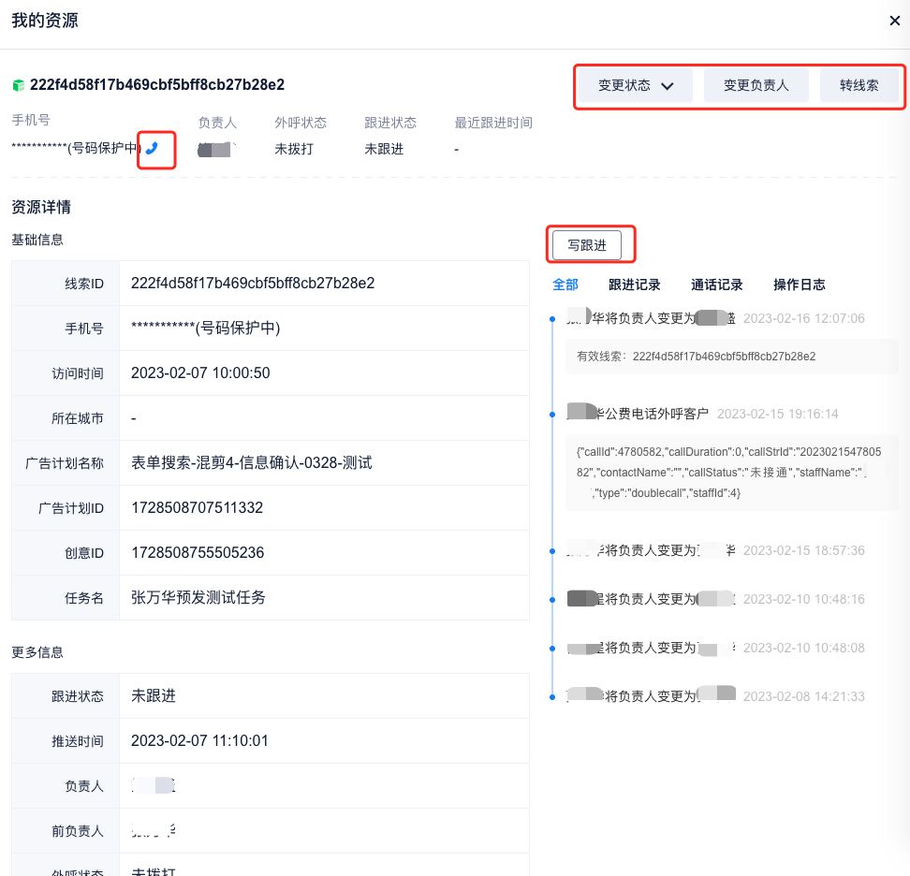
Task: Close the 我的资源 panel with the X
Action: [x=894, y=22]
